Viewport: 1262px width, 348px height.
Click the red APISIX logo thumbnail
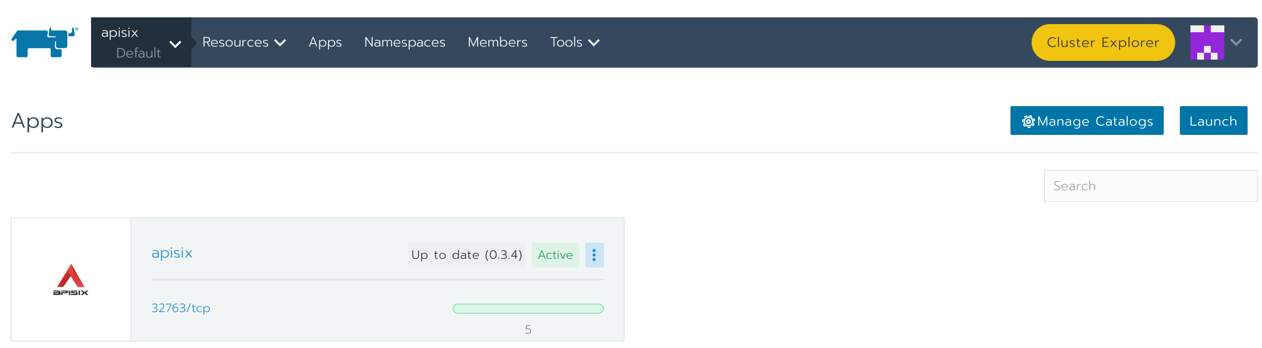pyautogui.click(x=71, y=279)
